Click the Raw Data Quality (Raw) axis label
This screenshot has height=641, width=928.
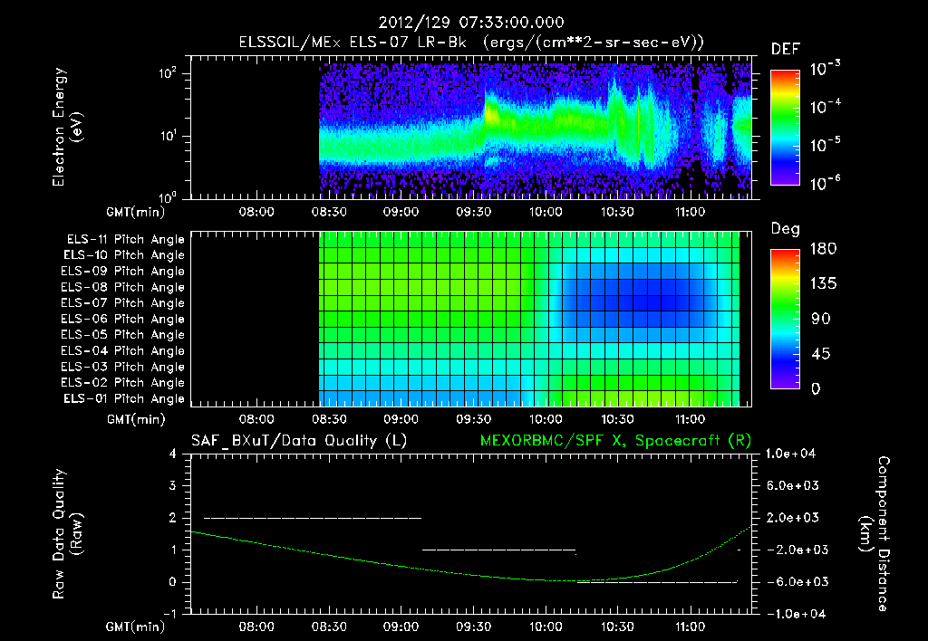click(x=67, y=534)
